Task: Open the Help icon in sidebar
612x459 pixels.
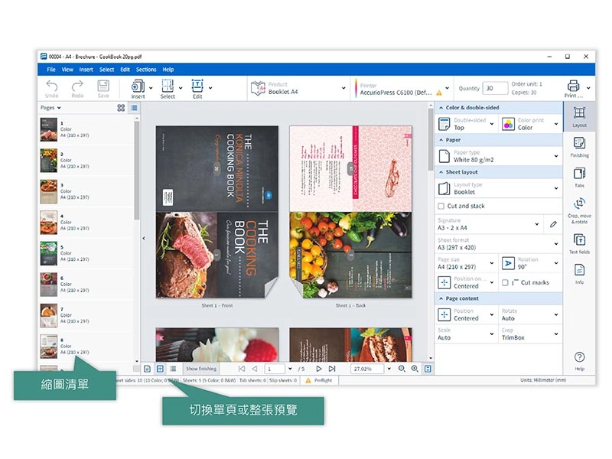Action: (579, 360)
